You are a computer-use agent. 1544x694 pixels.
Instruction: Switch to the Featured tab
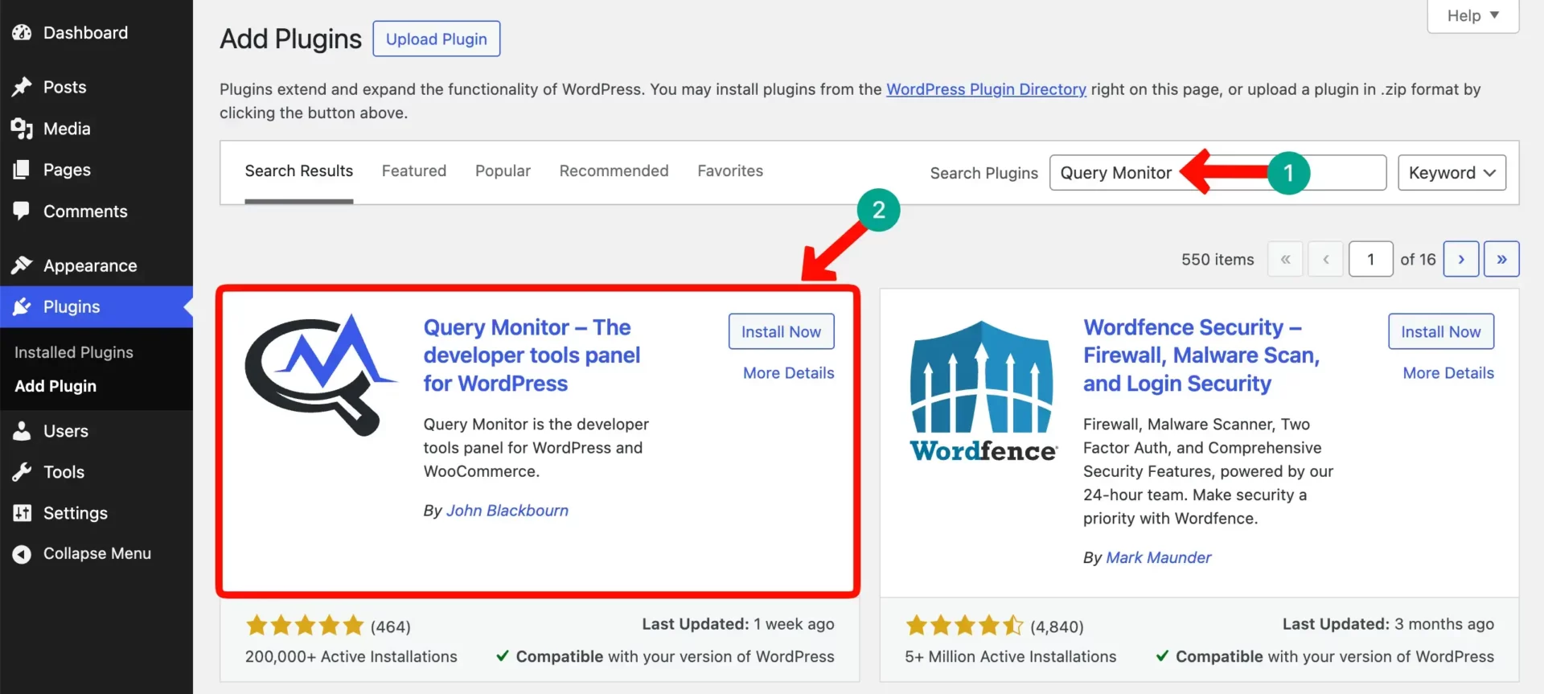coord(414,171)
